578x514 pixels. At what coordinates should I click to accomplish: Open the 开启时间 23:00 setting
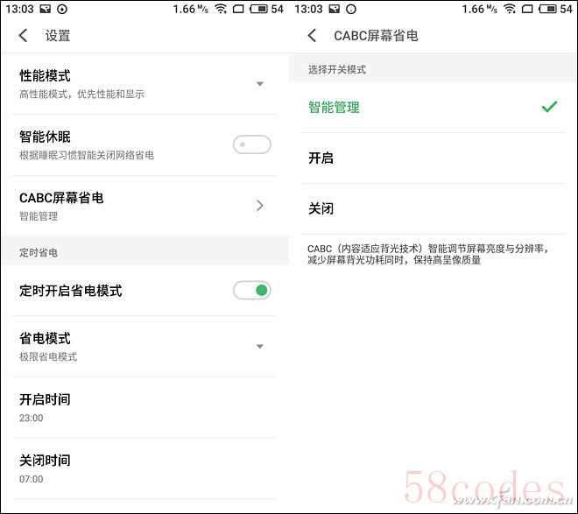[x=144, y=408]
